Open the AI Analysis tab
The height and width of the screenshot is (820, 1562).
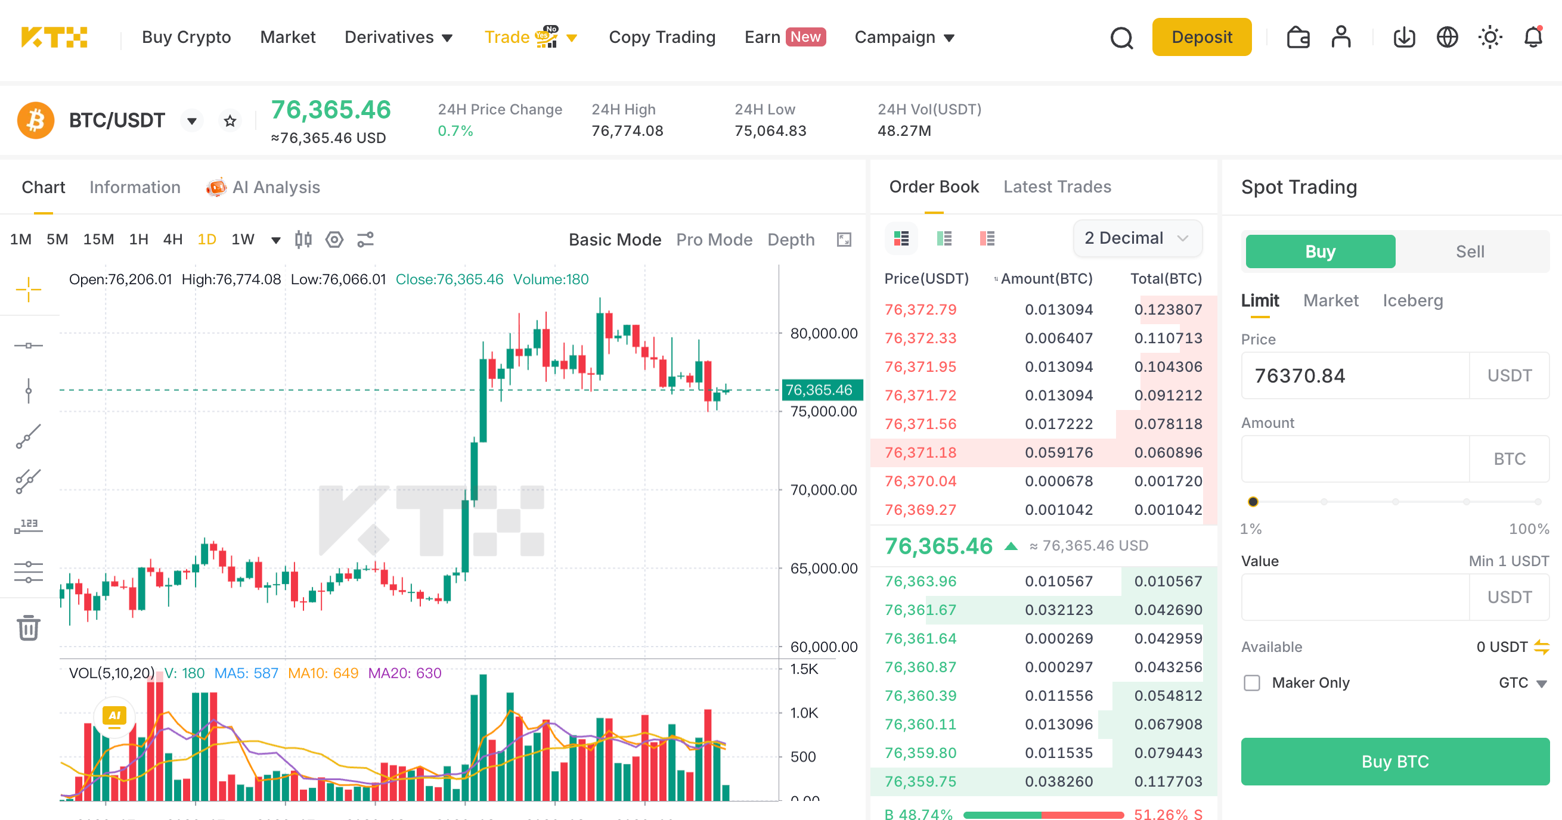point(262,187)
